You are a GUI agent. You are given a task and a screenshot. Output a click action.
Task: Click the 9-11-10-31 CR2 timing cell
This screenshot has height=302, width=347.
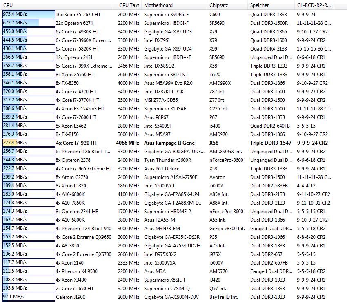point(314,203)
